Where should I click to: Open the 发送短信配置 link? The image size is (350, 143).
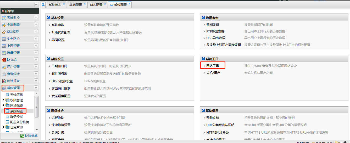pos(61,96)
